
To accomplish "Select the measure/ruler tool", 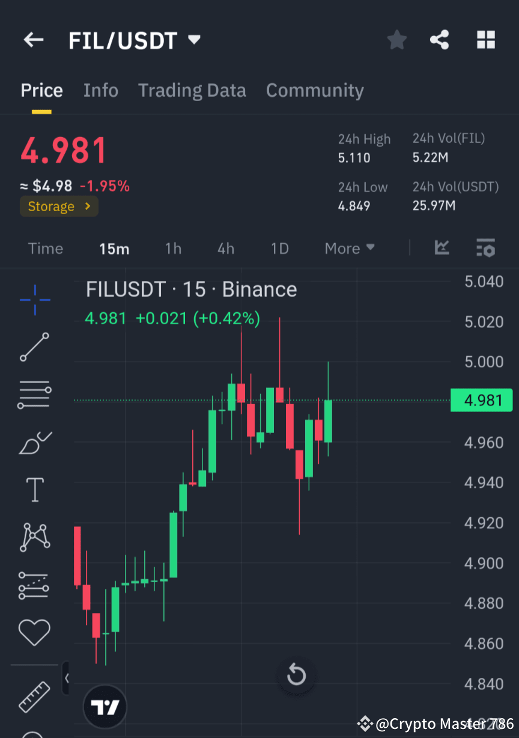I will 34,696.
